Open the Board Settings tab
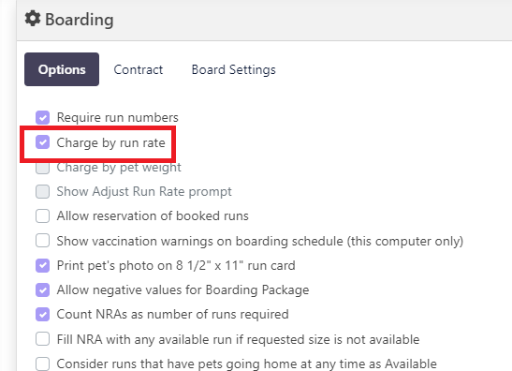Image resolution: width=512 pixels, height=371 pixels. 233,69
